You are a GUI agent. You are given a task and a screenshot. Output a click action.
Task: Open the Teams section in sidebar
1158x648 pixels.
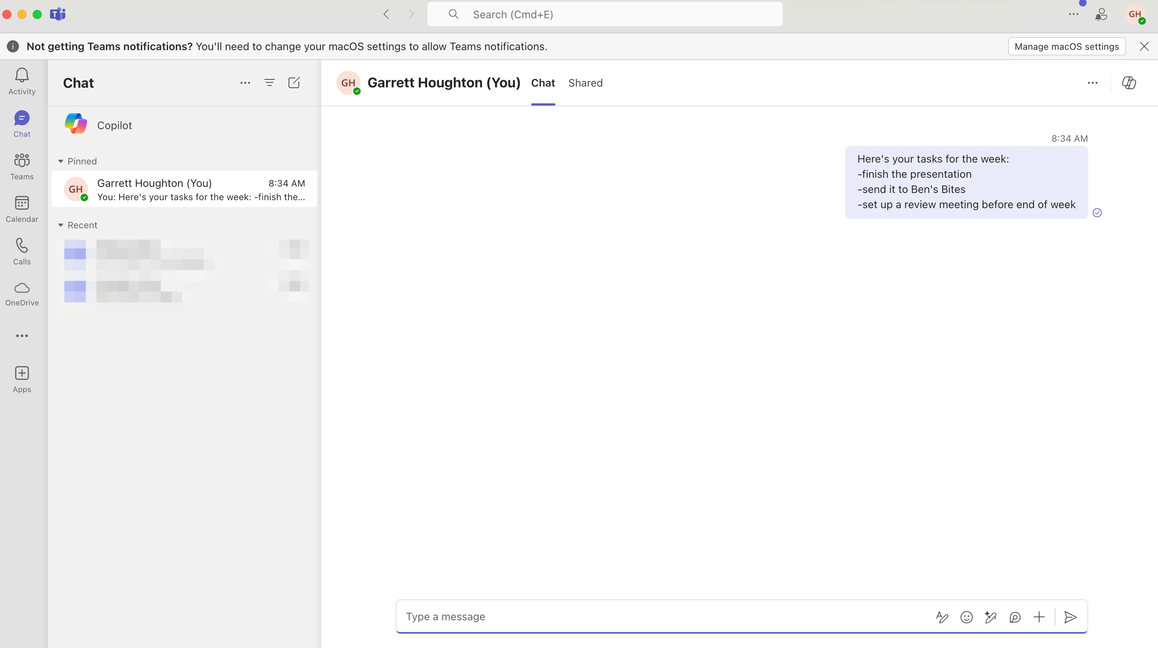22,166
